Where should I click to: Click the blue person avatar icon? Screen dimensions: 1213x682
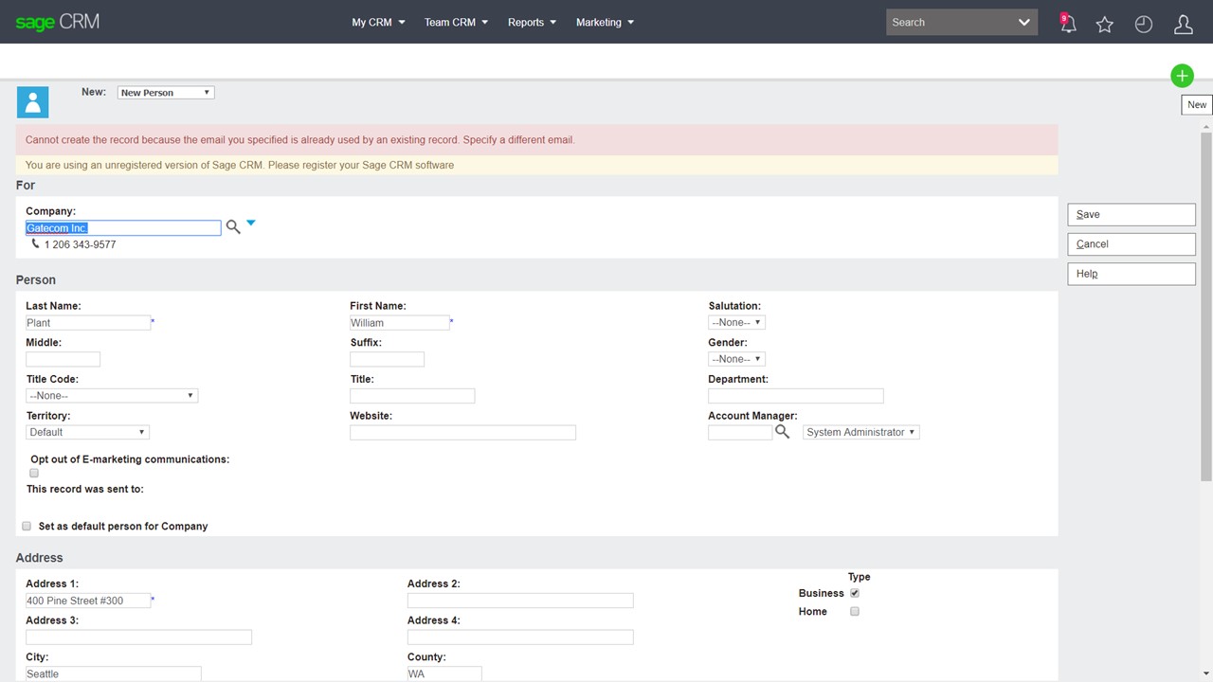coord(32,101)
